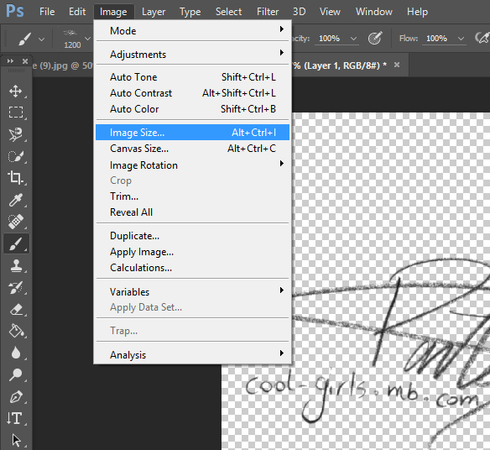
Task: Open the Select menu
Action: tap(228, 12)
